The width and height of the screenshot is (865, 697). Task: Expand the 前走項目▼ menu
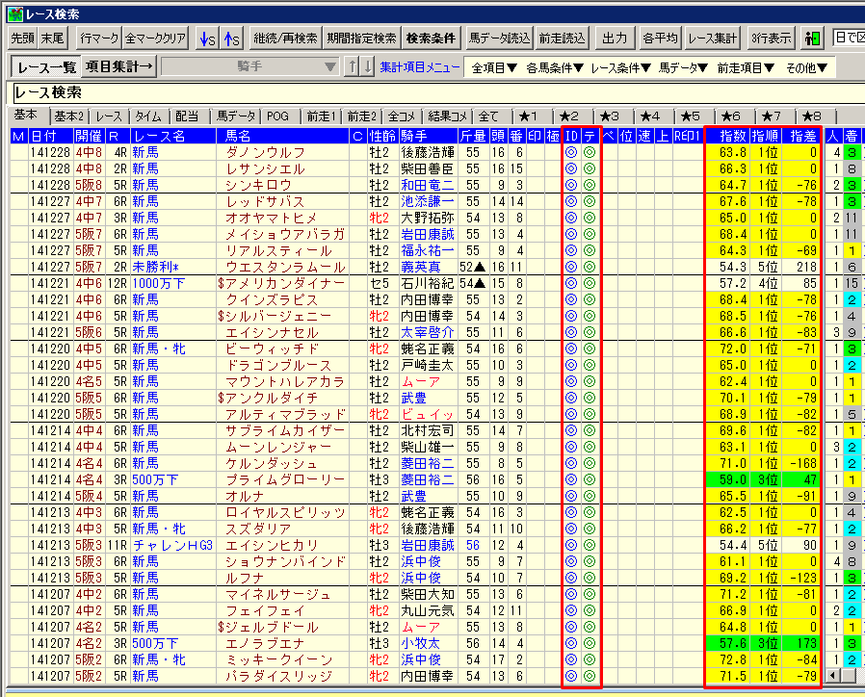(x=746, y=67)
